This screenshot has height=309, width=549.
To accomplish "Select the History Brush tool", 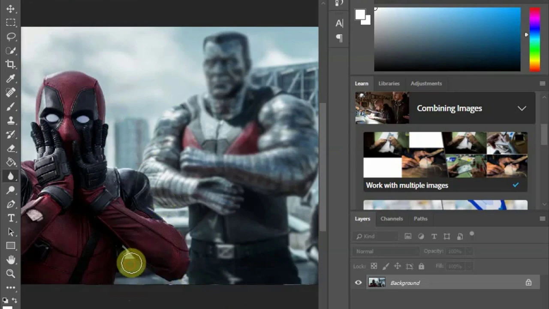I will click(11, 134).
